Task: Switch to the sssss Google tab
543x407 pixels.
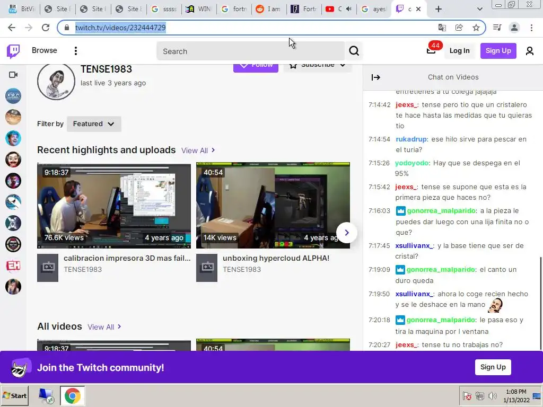Action: click(164, 9)
